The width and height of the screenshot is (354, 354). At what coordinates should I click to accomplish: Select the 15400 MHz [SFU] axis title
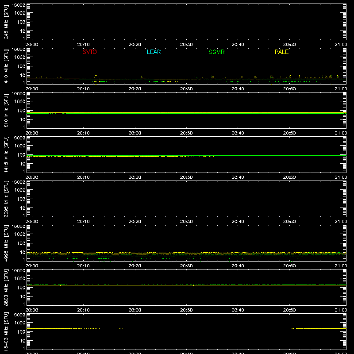[6, 331]
